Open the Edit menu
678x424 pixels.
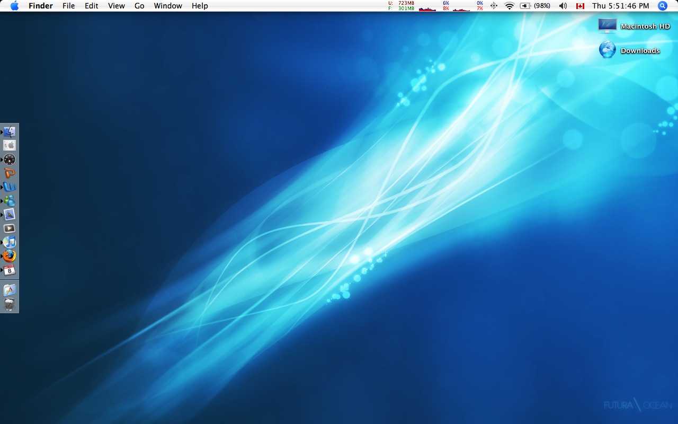92,6
